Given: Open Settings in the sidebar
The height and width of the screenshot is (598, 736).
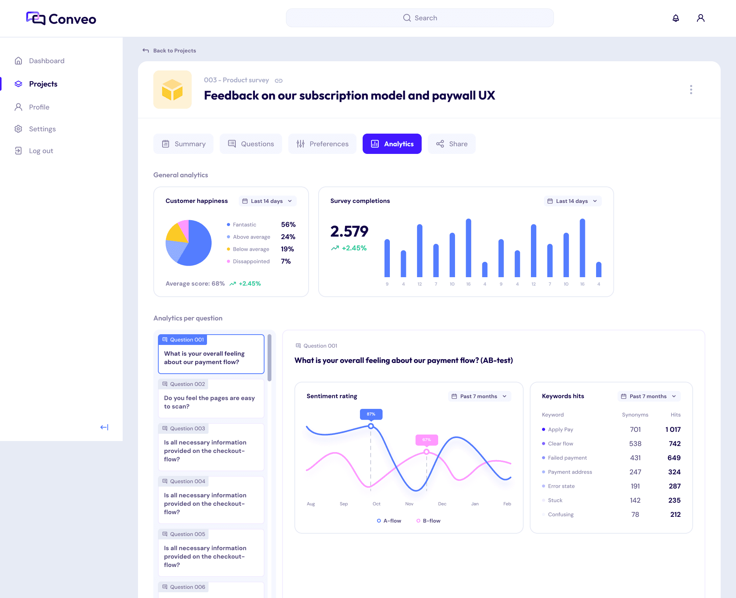Looking at the screenshot, I should 35,129.
